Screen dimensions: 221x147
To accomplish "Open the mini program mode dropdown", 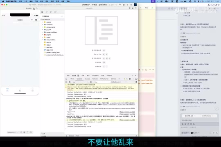I will [x=86, y=5].
